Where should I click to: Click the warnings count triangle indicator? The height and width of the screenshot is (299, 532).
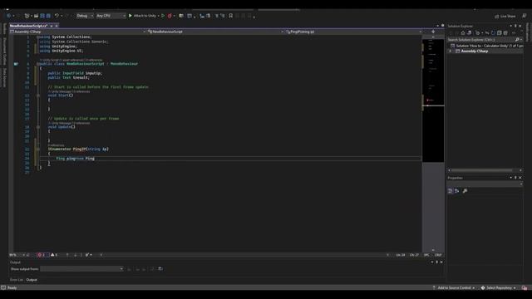54,255
